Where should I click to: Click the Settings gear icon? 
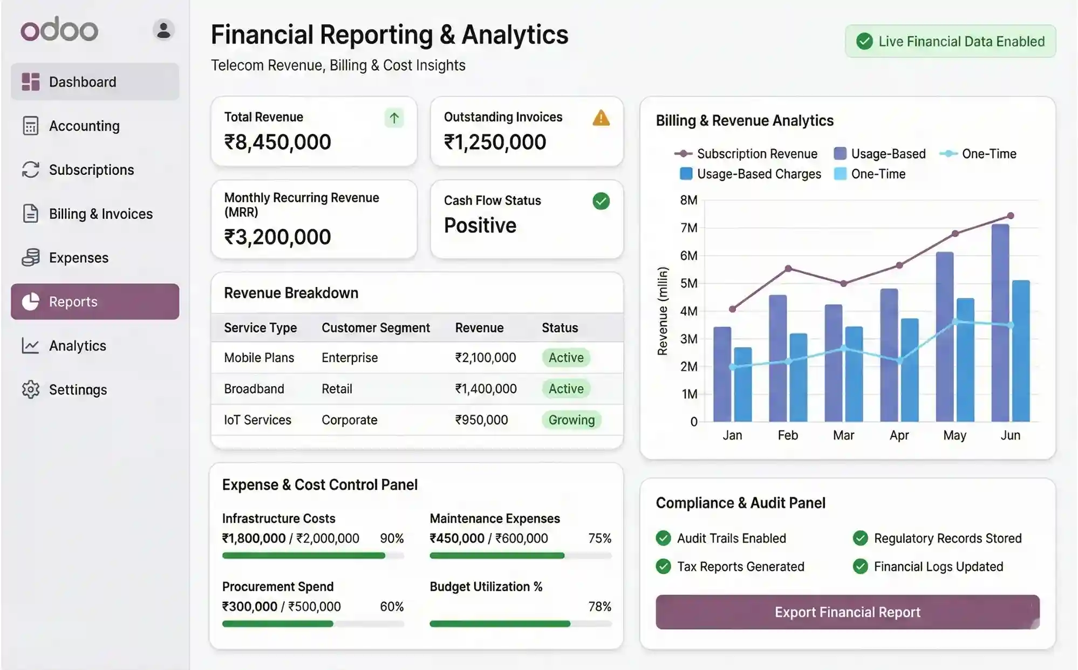click(x=31, y=389)
